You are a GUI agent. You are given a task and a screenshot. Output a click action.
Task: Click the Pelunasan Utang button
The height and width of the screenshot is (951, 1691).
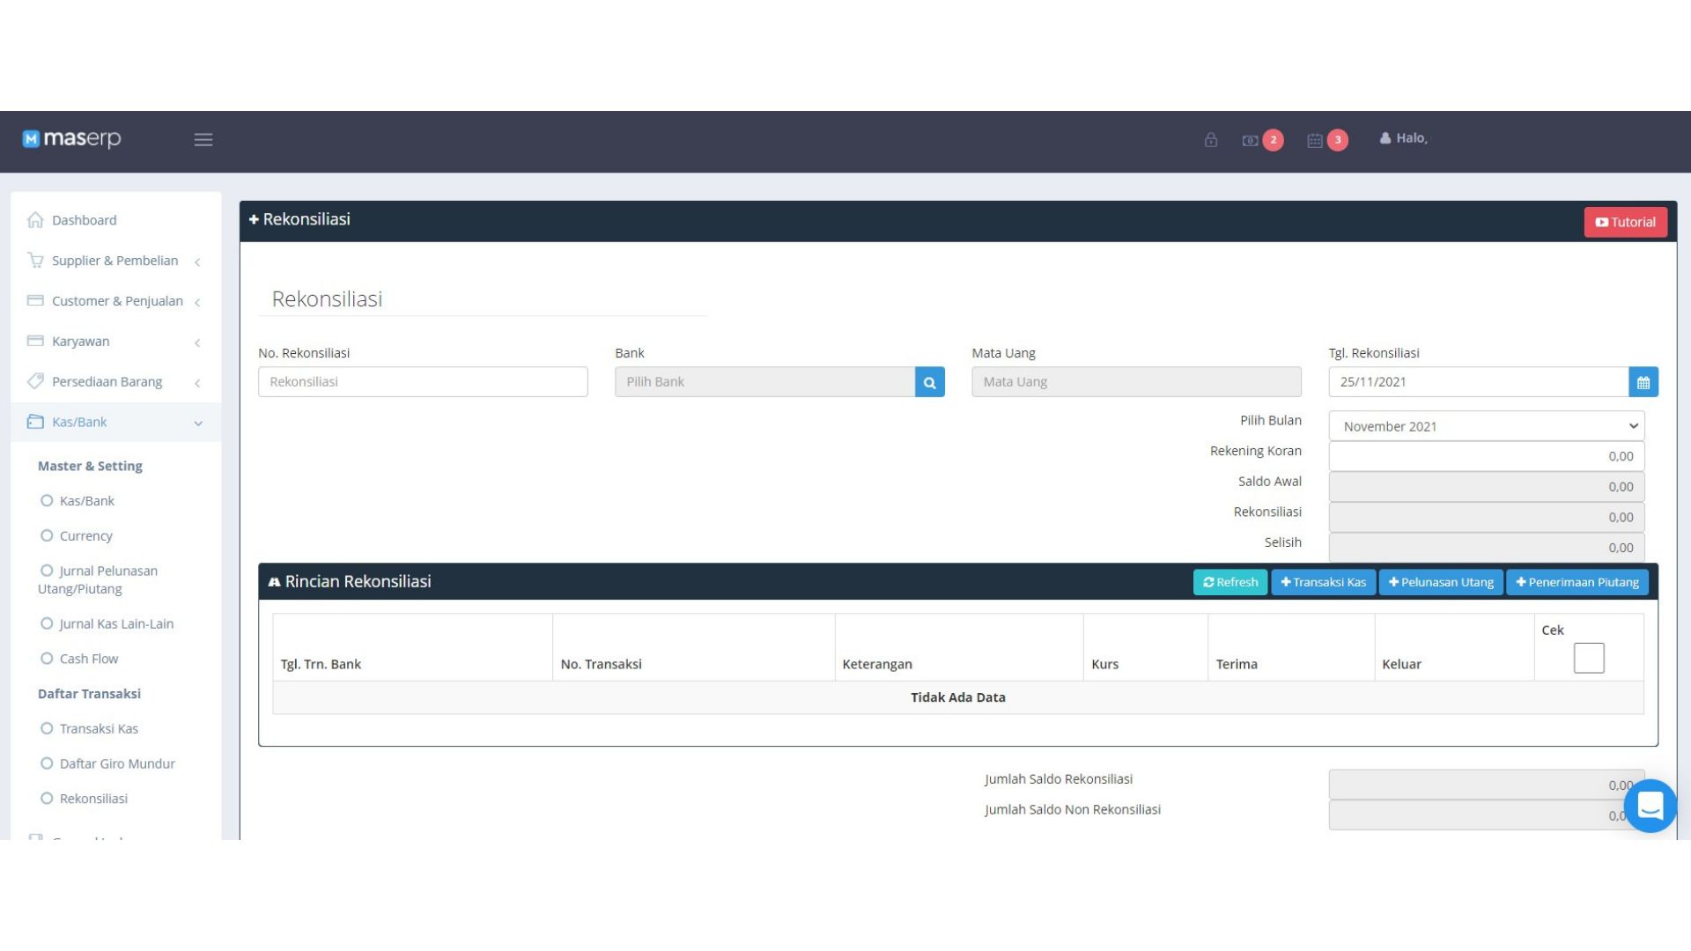click(x=1441, y=582)
